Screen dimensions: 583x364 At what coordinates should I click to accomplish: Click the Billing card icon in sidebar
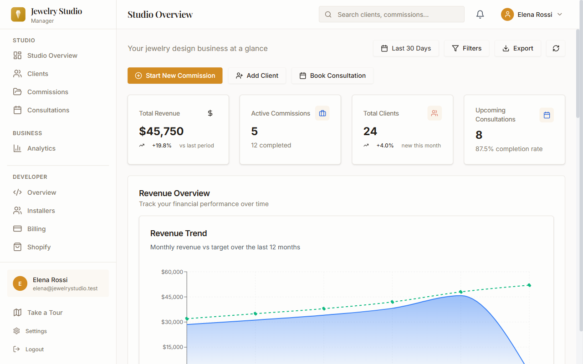[17, 228]
